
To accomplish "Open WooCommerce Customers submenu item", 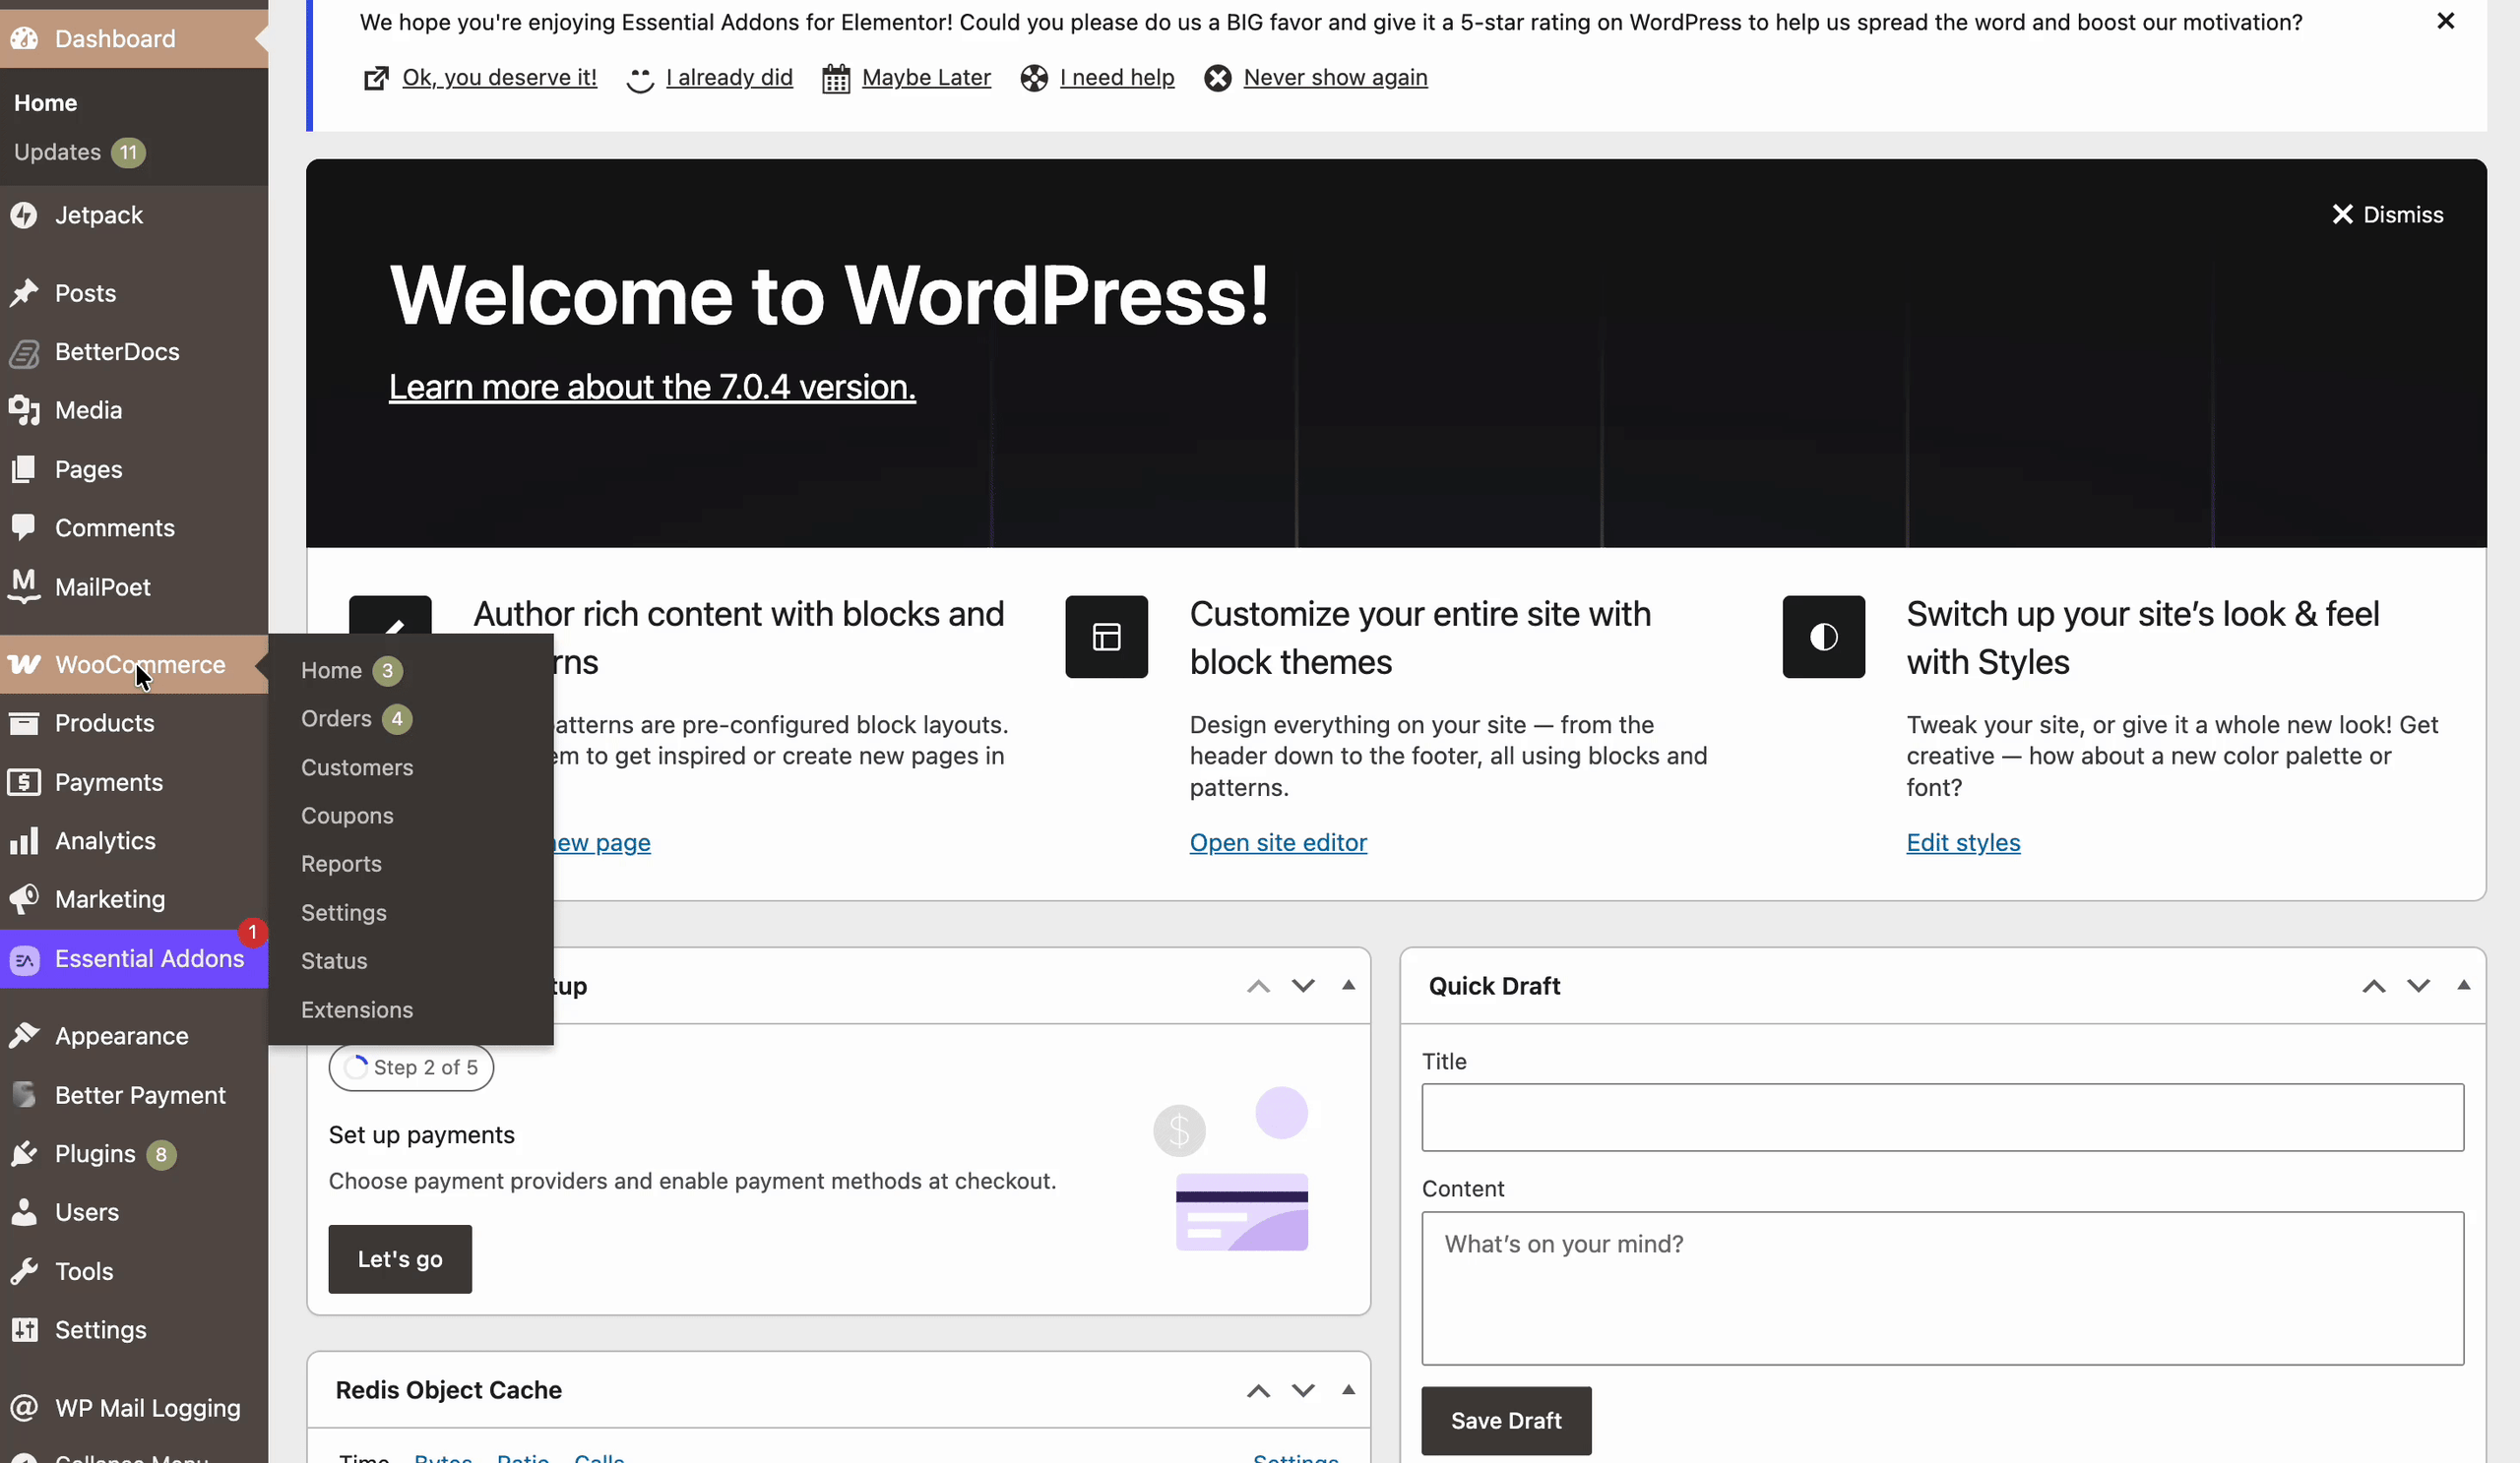I will pos(410,766).
